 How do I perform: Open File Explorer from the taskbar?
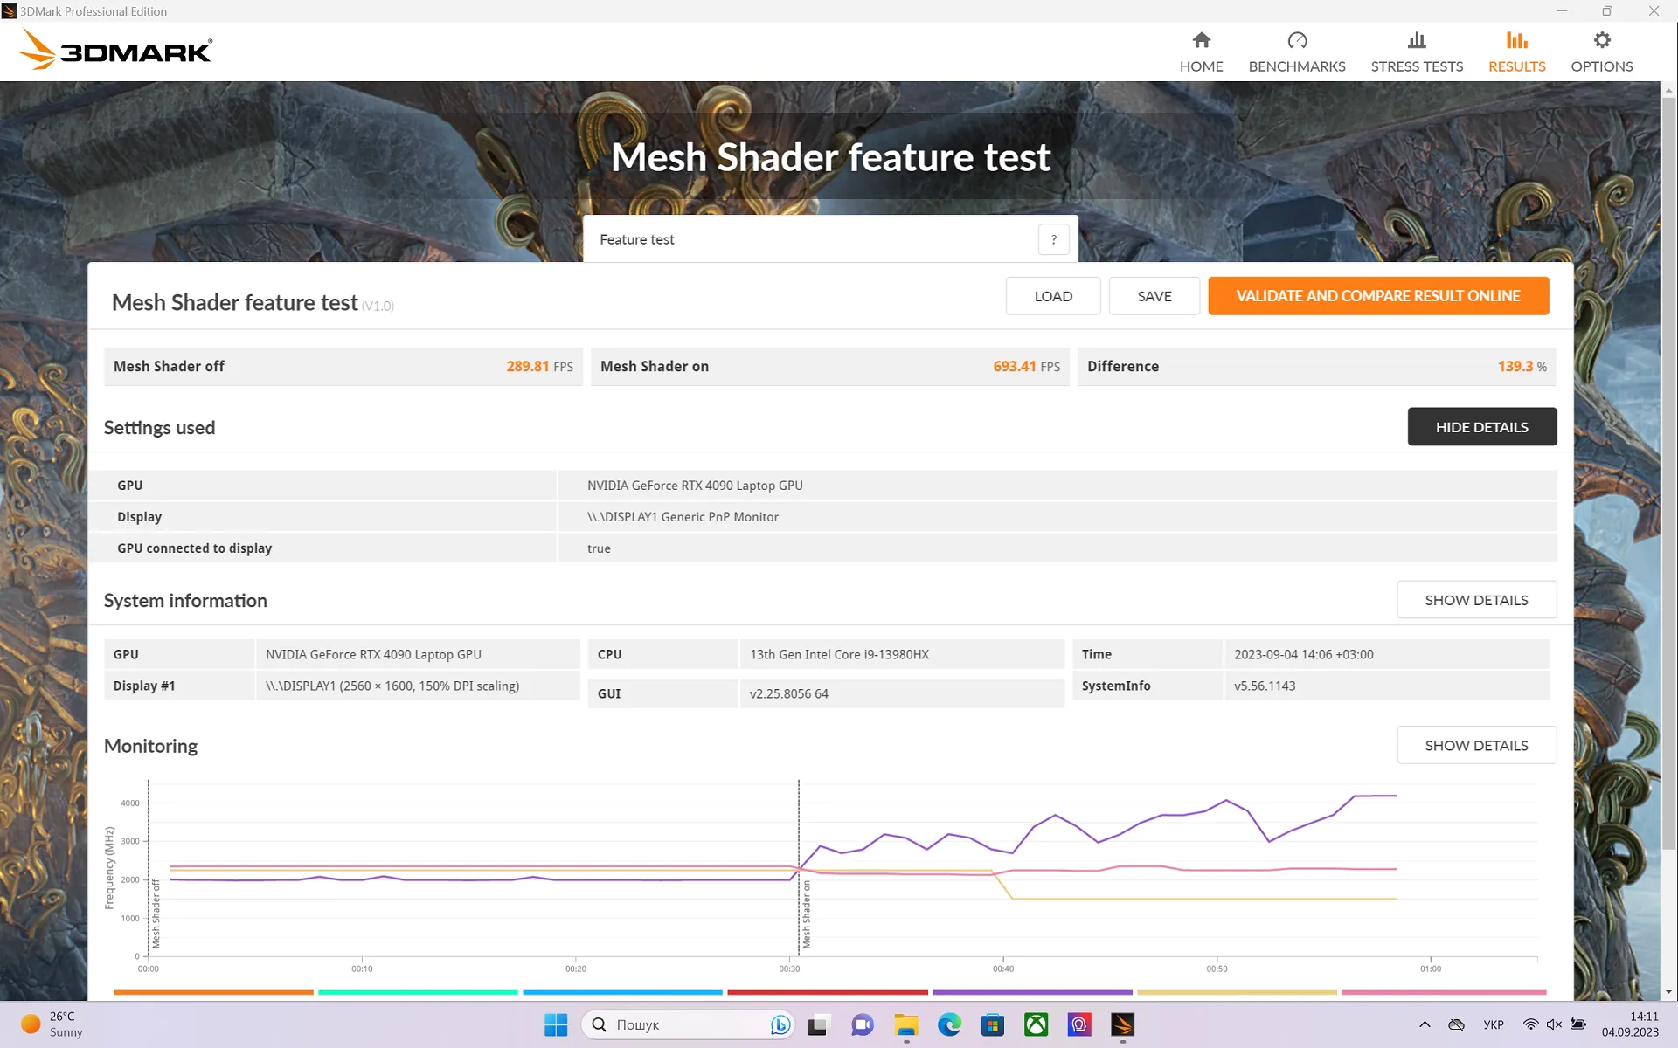pyautogui.click(x=905, y=1024)
